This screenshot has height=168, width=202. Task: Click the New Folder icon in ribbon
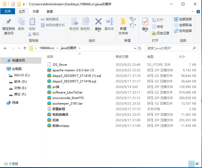(123, 22)
